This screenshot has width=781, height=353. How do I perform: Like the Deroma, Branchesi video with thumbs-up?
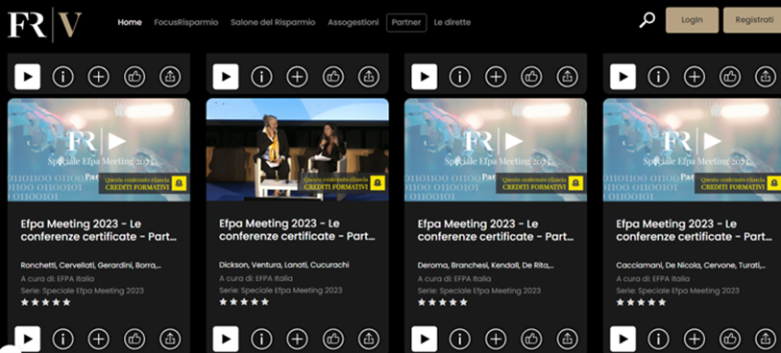pyautogui.click(x=531, y=339)
